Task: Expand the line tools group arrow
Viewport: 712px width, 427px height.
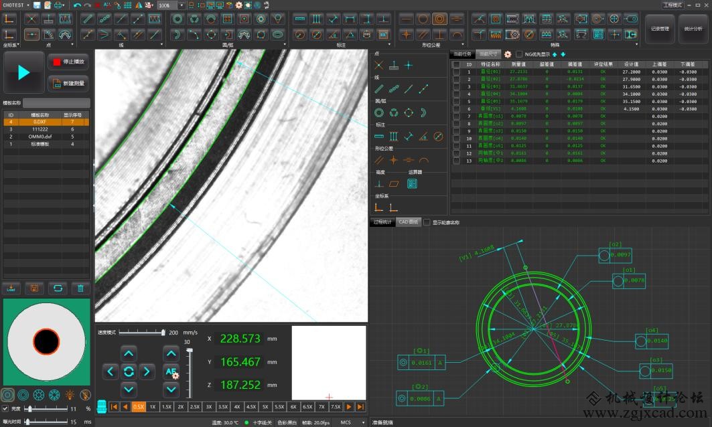Action: [x=161, y=44]
